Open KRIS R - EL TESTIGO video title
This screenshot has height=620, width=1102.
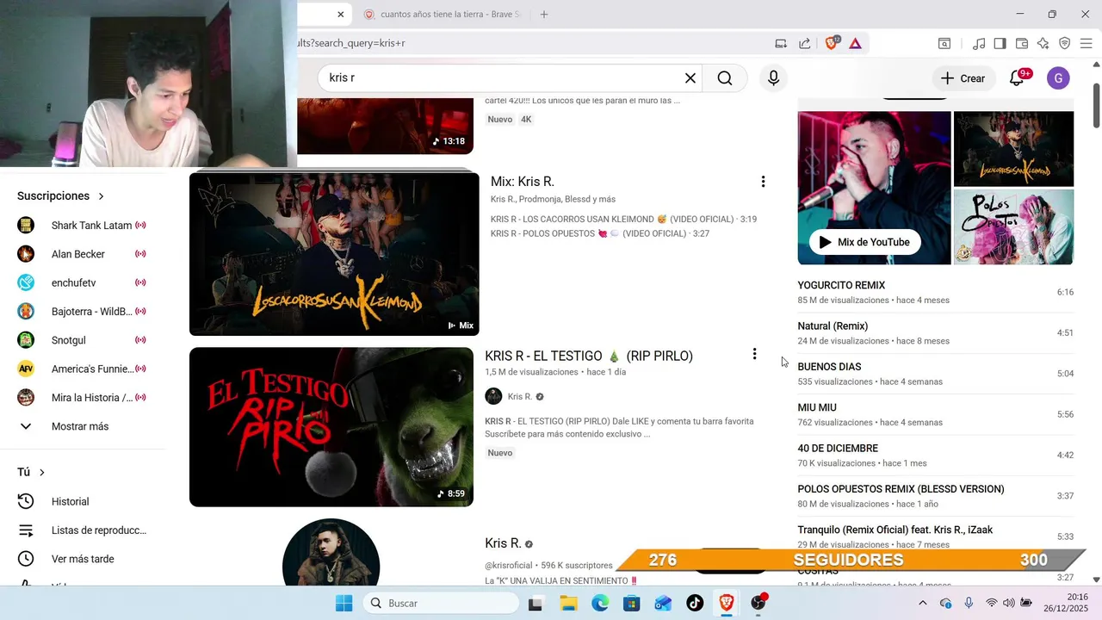tap(589, 356)
